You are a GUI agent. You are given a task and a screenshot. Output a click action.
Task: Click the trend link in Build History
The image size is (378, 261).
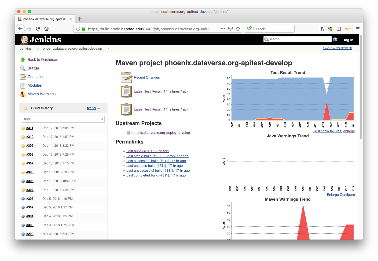pyautogui.click(x=91, y=108)
